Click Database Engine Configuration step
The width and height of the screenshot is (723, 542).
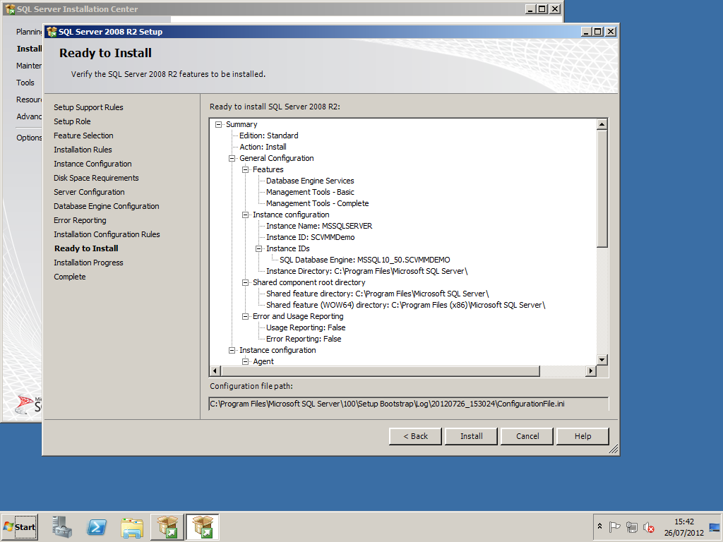point(107,206)
